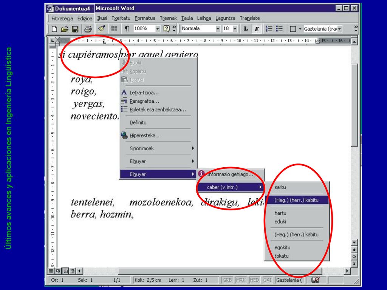The height and width of the screenshot is (290, 387).
Task: Select the sartu translation
Action: pyautogui.click(x=297, y=187)
